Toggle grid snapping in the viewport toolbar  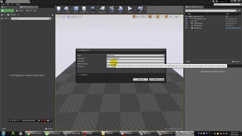point(150,17)
